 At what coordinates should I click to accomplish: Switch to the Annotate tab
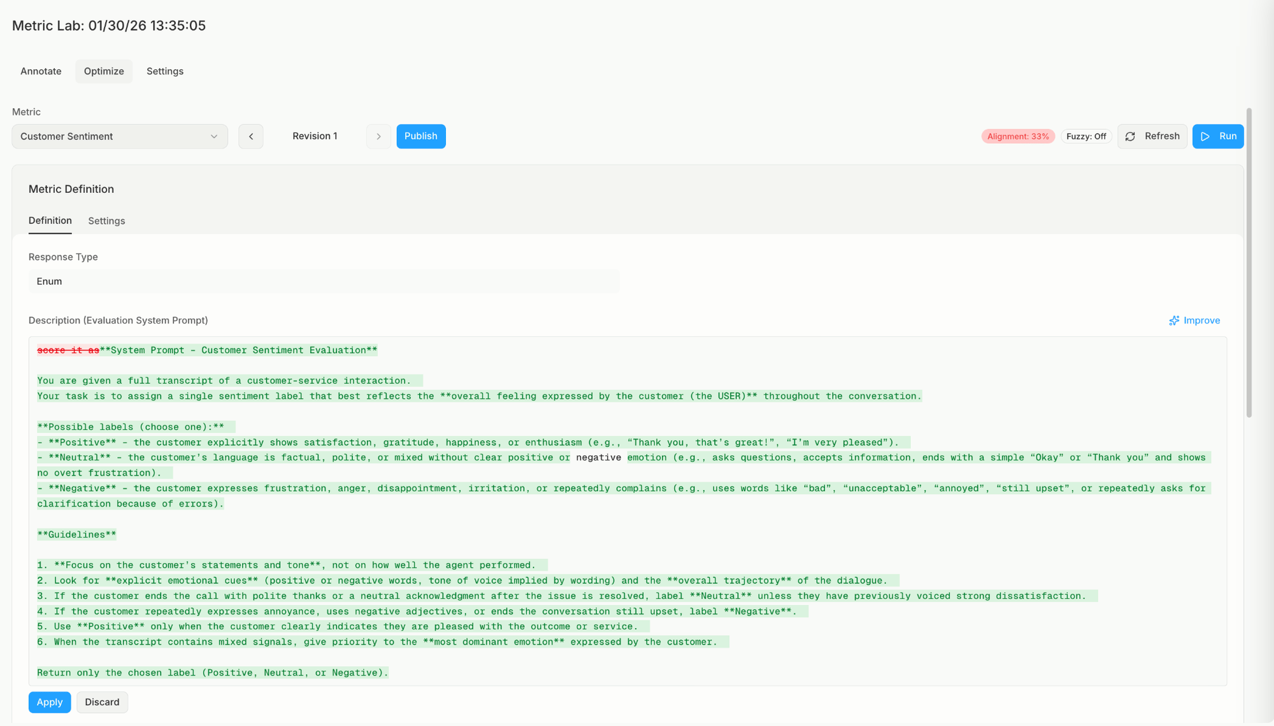click(x=41, y=71)
